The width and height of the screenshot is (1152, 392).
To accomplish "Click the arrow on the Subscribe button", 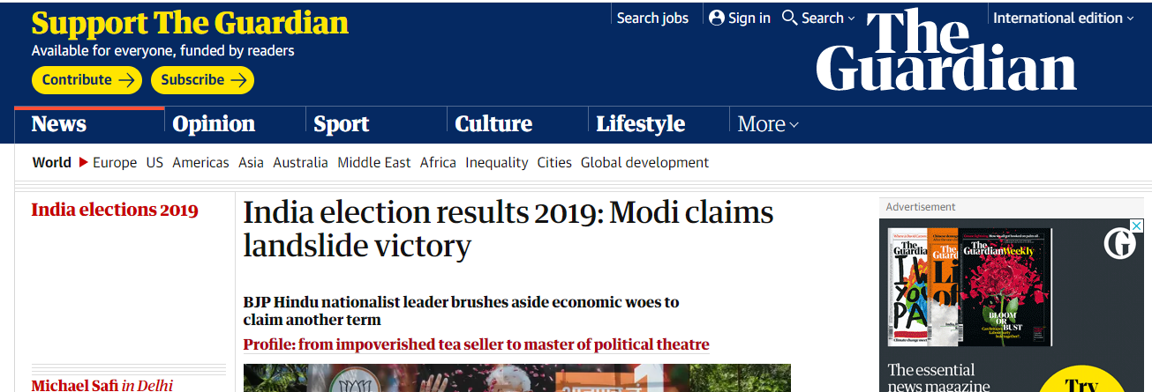I will [x=238, y=80].
